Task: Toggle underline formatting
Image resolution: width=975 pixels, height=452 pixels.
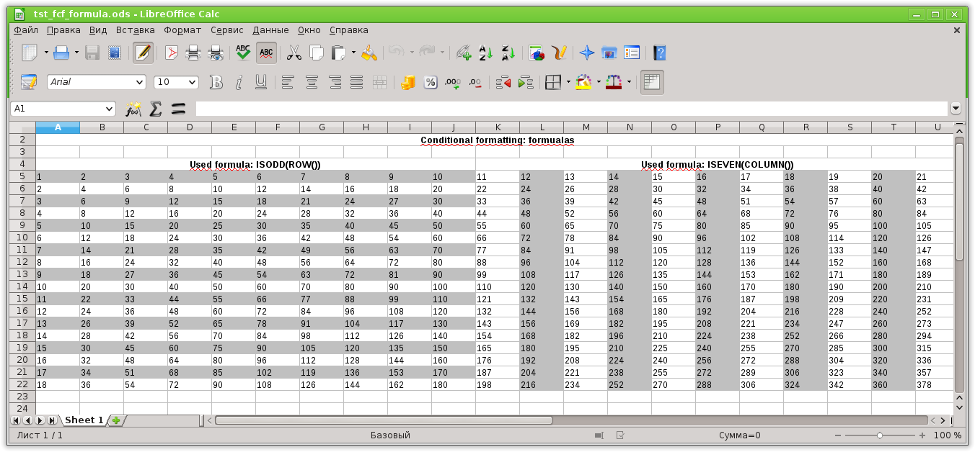Action: coord(262,82)
